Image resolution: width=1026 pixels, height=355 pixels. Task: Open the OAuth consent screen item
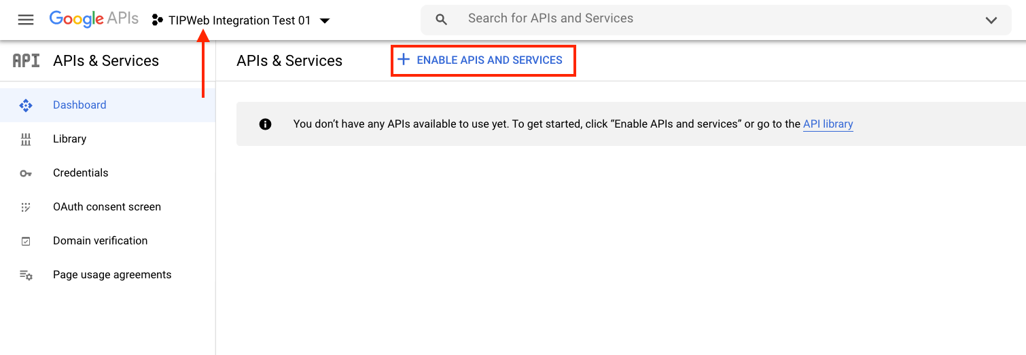pos(107,207)
